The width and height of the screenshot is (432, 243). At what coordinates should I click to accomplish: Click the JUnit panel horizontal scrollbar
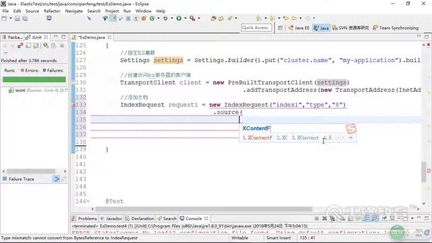(31, 171)
